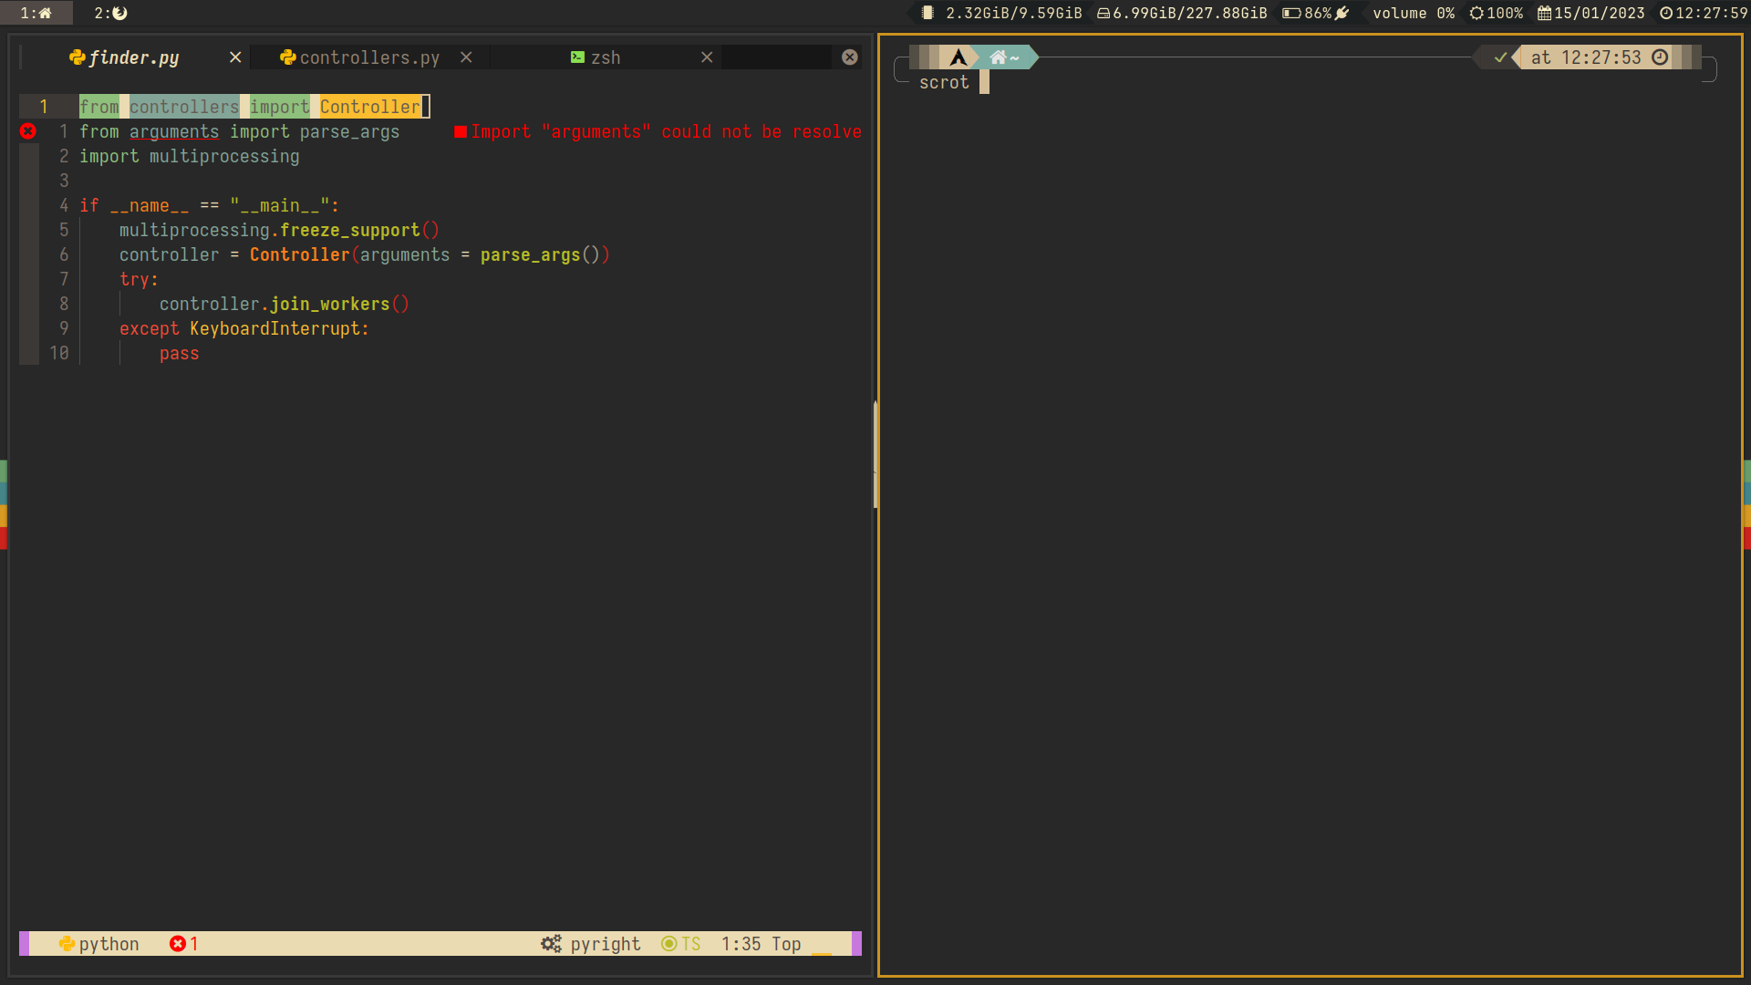Viewport: 1751px width, 985px height.
Task: Click the red error icon in gutter
Action: coord(28,131)
